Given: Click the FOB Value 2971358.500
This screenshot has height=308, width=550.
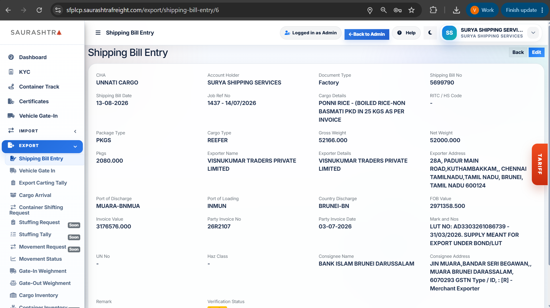Looking at the screenshot, I should pos(447,206).
